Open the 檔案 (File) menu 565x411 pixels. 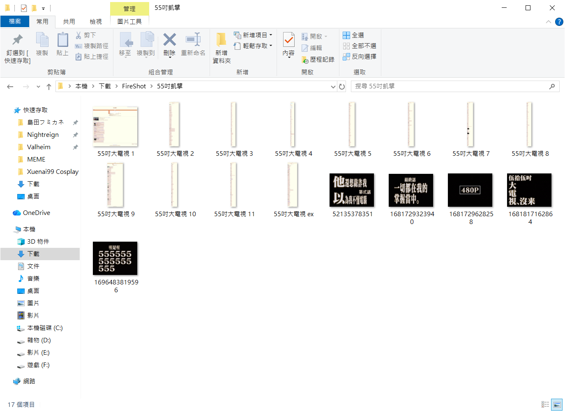tap(15, 22)
